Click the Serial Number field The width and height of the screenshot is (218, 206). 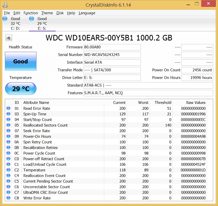(x=112, y=55)
